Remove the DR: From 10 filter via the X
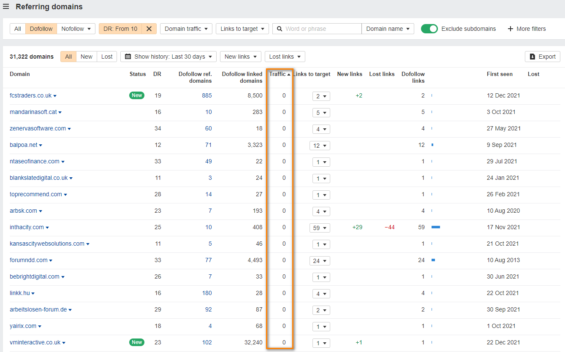 149,28
